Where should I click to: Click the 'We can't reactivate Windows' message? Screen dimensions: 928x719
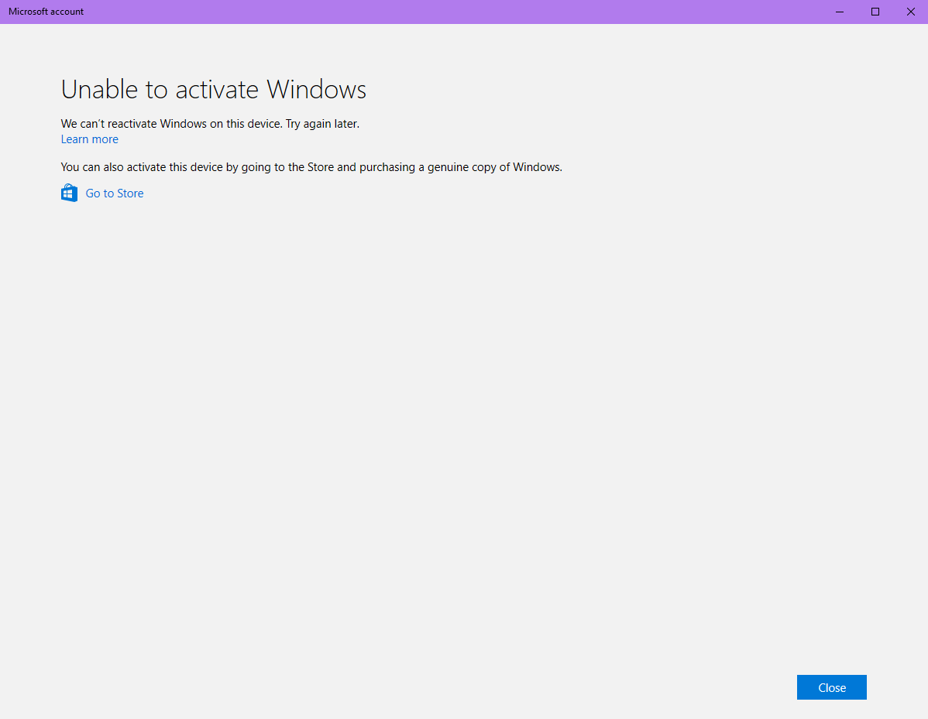point(210,124)
